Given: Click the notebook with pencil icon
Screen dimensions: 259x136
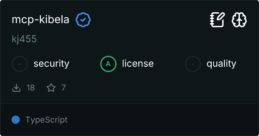Looking at the screenshot, I should tap(217, 20).
